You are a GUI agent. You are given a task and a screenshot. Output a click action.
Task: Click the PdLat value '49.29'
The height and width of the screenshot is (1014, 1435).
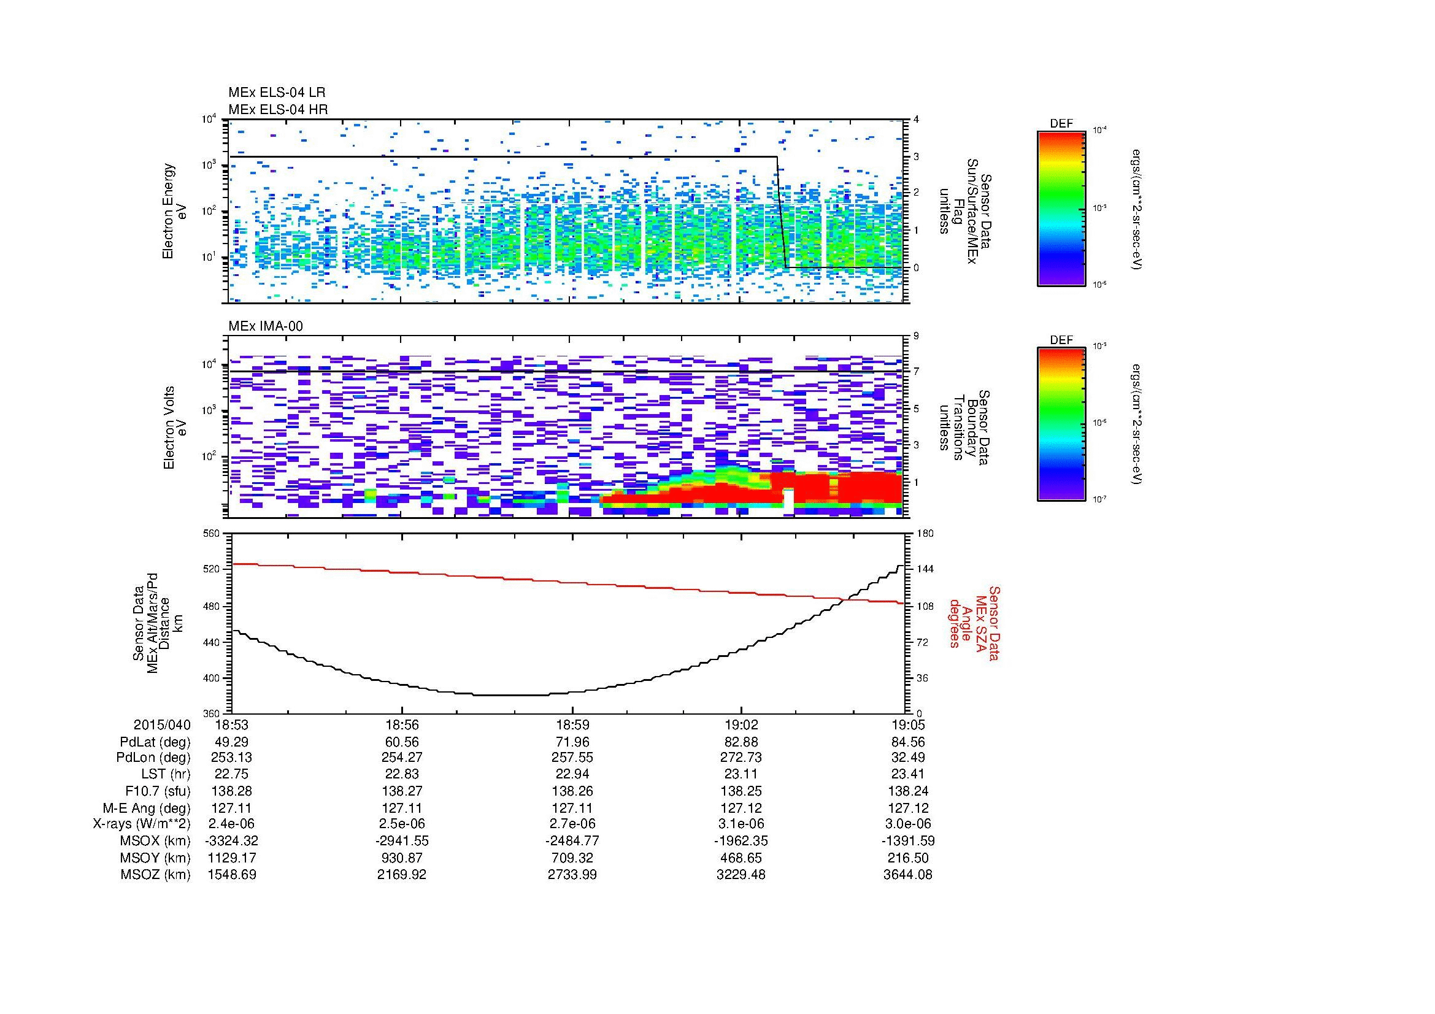coord(232,742)
